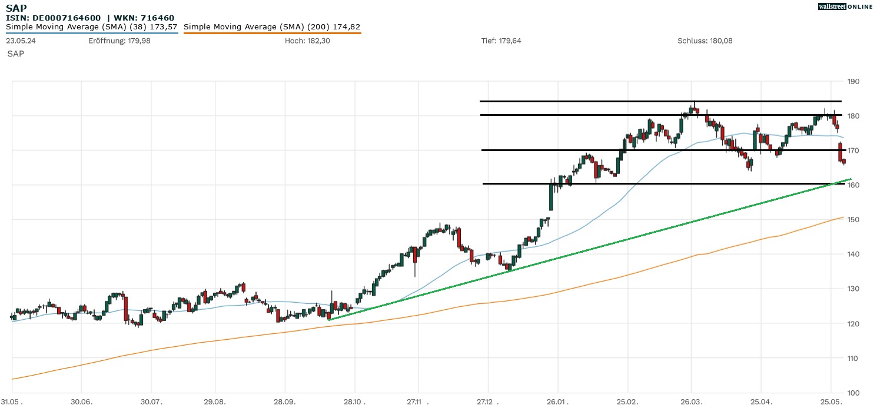Click the 23.05.24 date label

coord(21,41)
